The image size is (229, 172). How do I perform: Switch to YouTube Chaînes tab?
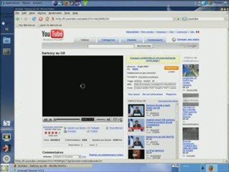click(x=132, y=40)
